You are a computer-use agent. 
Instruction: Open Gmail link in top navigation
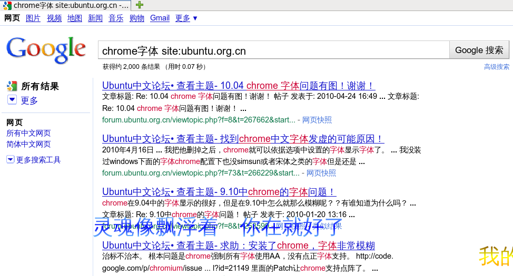[x=160, y=18]
